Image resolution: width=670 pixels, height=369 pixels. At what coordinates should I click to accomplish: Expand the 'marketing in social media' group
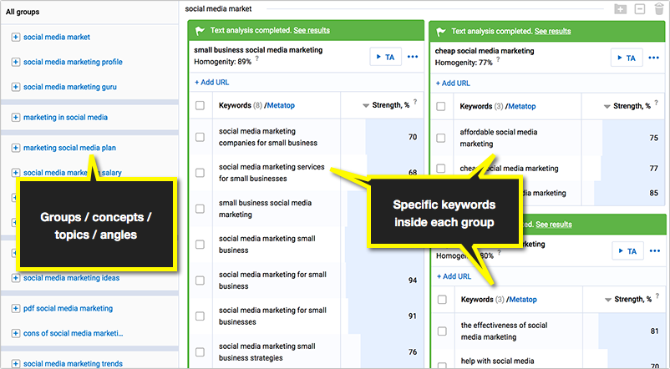tap(17, 118)
